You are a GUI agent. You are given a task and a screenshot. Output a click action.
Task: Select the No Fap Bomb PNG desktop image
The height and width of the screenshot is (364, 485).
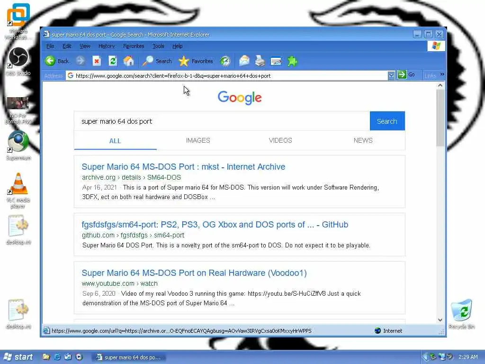pyautogui.click(x=18, y=110)
